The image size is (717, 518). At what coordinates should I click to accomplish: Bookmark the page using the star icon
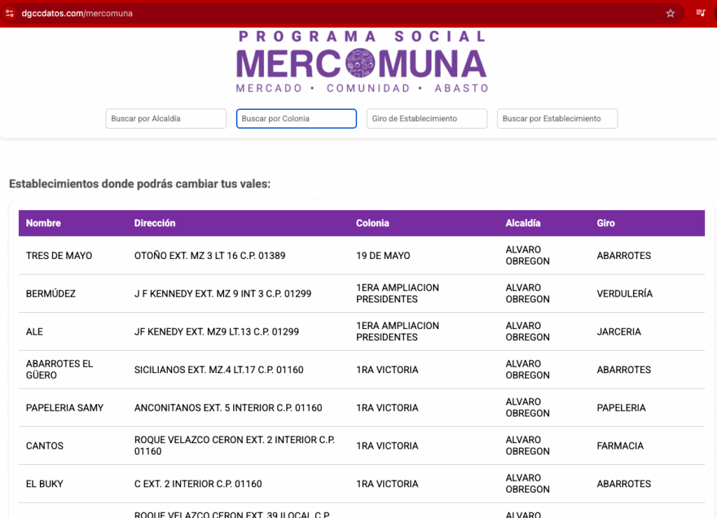(669, 13)
